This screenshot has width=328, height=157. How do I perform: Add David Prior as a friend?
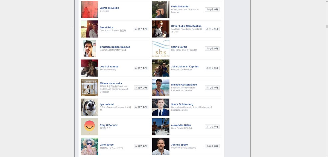click(x=141, y=29)
